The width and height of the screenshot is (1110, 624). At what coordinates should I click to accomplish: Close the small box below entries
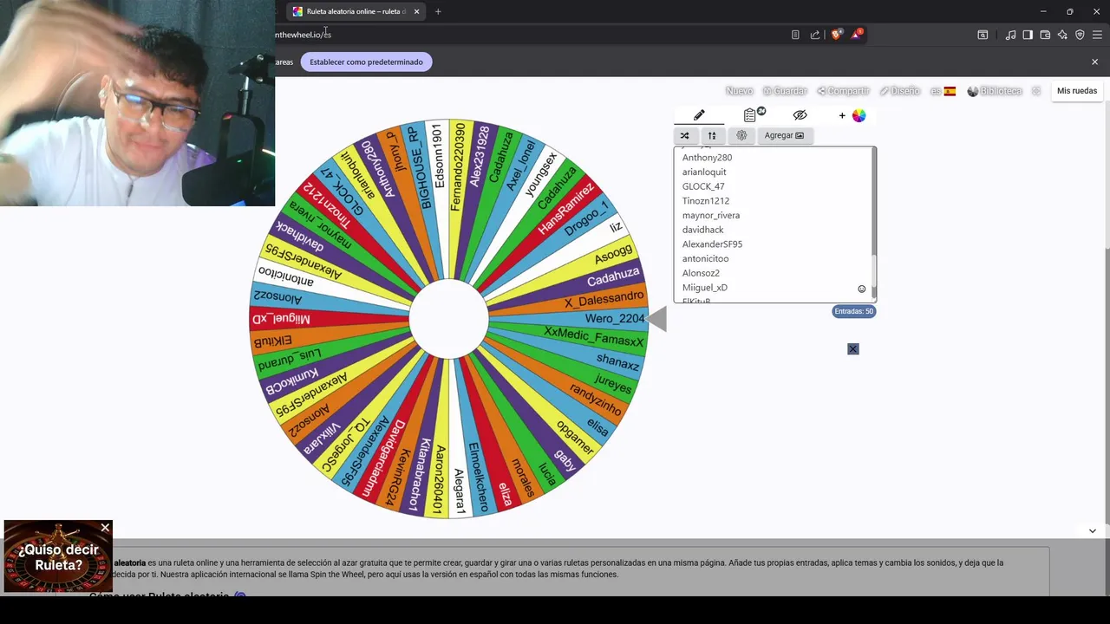point(853,348)
